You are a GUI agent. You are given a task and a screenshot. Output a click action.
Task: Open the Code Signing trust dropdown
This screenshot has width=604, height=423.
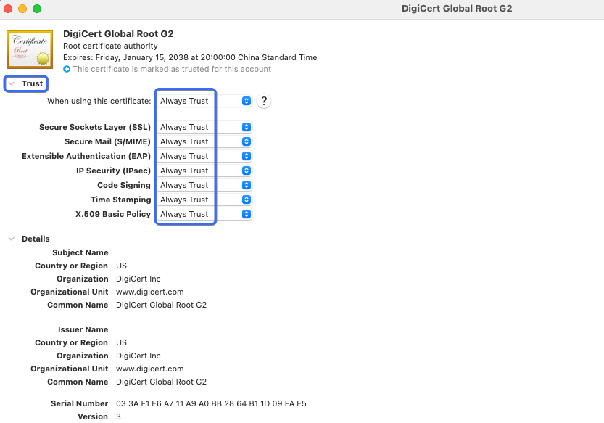coord(204,185)
